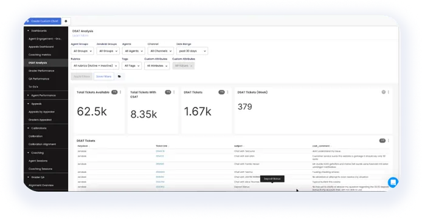Screen dimensions: 422x219
Task: Collapse the Grader QA sidebar section
Action: (x=36, y=177)
